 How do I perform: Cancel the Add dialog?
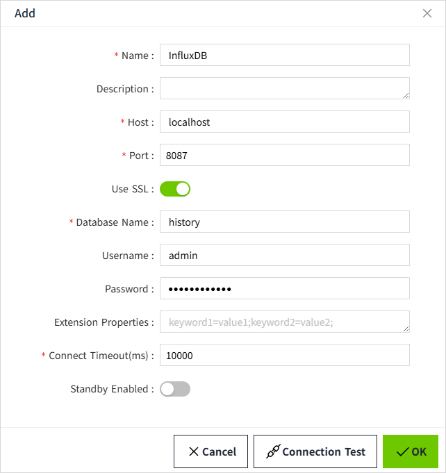coord(212,451)
